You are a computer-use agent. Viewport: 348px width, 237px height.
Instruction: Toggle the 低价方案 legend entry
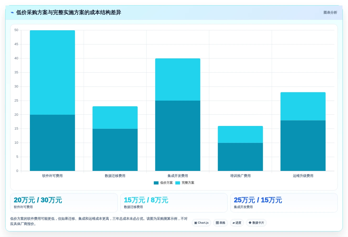pos(163,183)
